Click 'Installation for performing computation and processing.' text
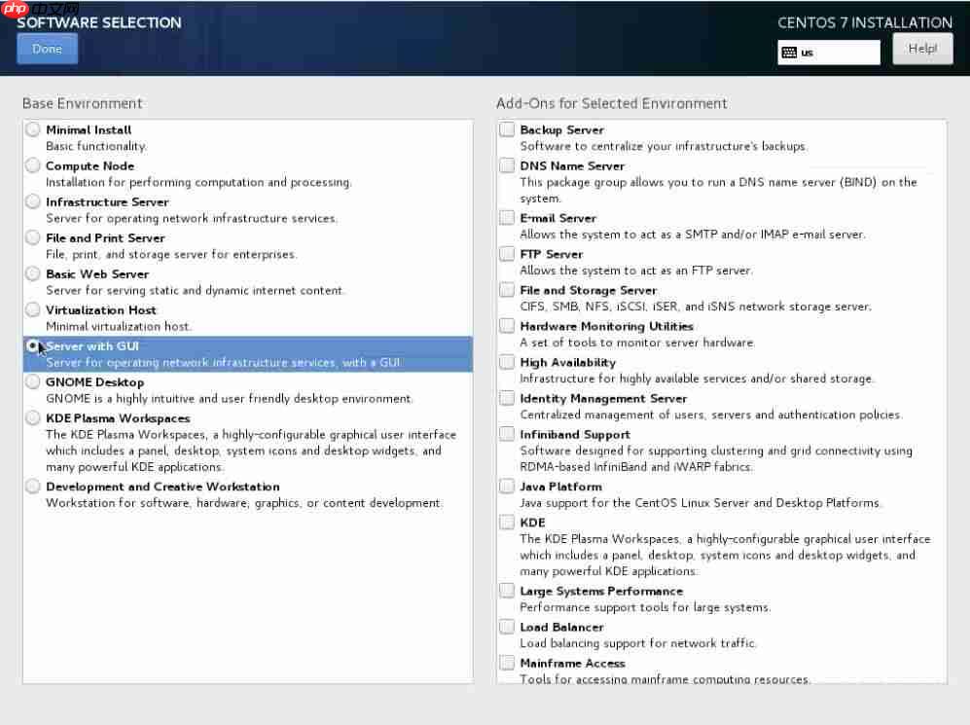 198,183
